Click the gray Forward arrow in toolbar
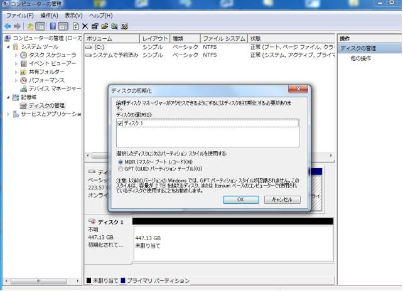403x291 pixels. click(x=17, y=26)
